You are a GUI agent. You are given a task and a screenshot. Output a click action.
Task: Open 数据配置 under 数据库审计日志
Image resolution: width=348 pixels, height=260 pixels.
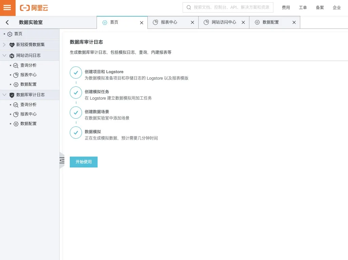pyautogui.click(x=28, y=124)
